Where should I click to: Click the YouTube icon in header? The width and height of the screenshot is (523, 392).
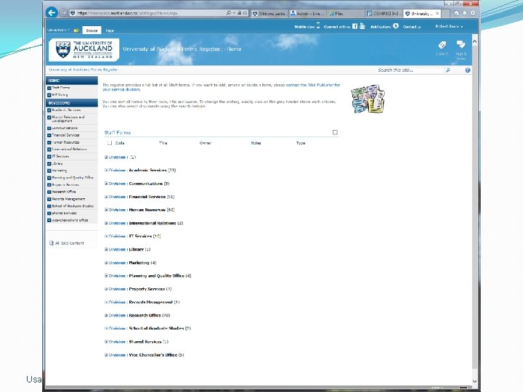[362, 25]
